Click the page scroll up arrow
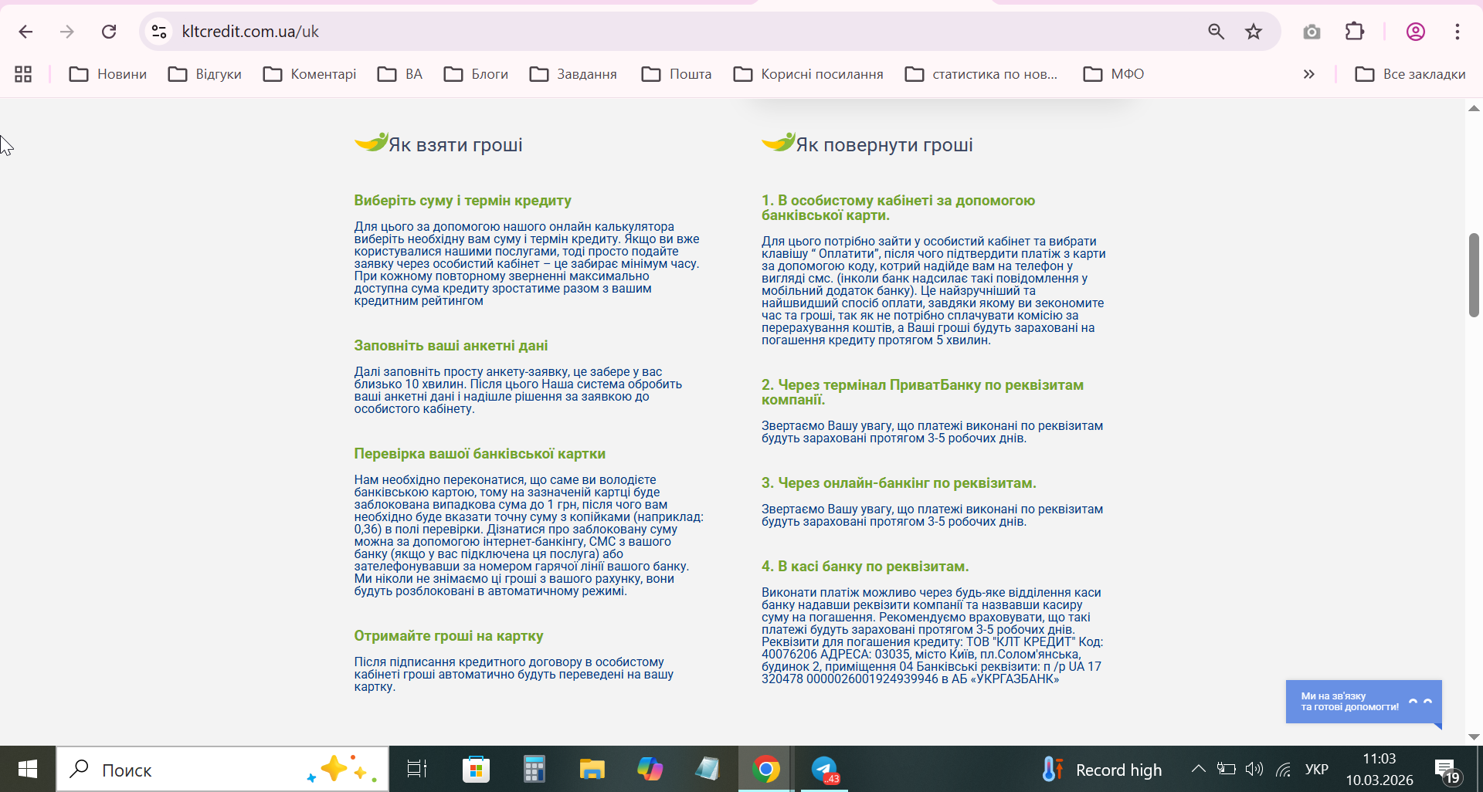 click(x=1474, y=108)
